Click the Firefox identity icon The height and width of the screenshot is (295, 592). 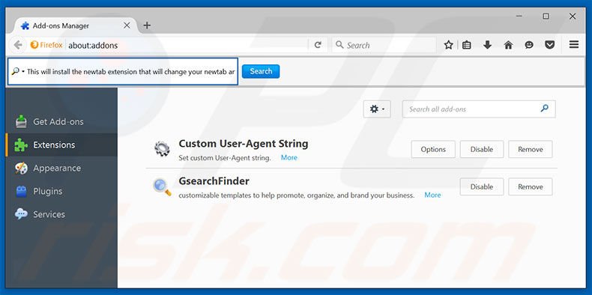(x=46, y=45)
